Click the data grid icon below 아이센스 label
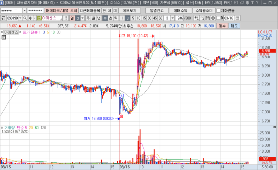 pyautogui.click(x=4, y=37)
